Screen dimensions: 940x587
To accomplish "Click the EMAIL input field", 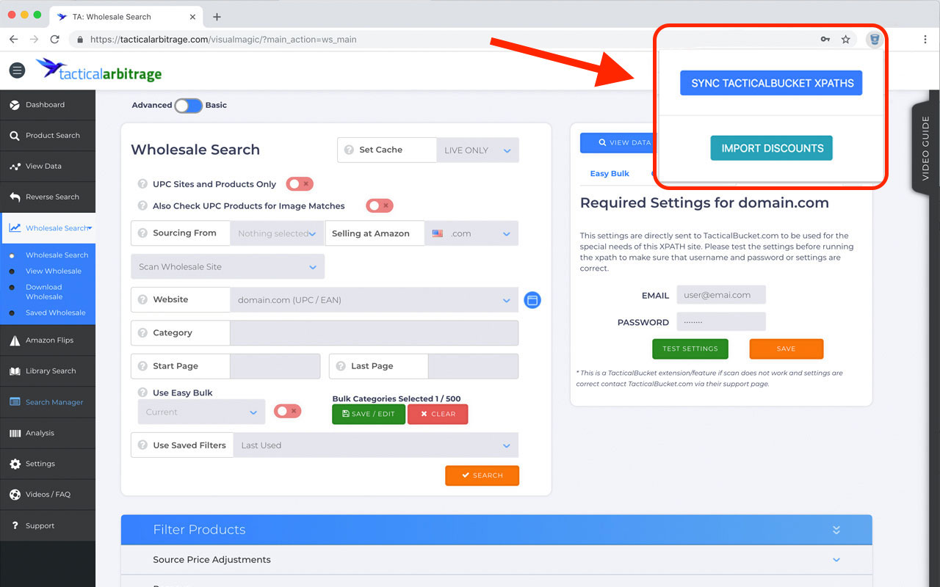I will [x=720, y=295].
